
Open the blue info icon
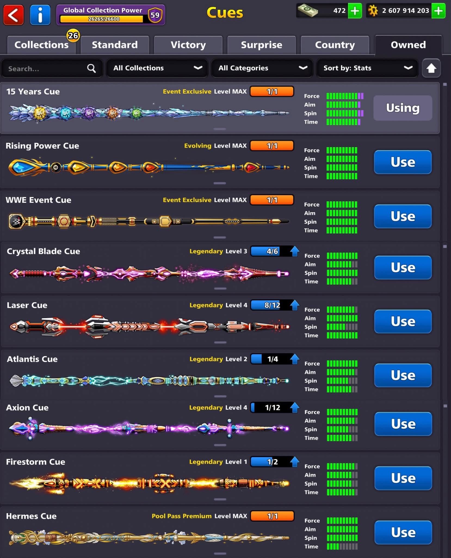point(40,15)
